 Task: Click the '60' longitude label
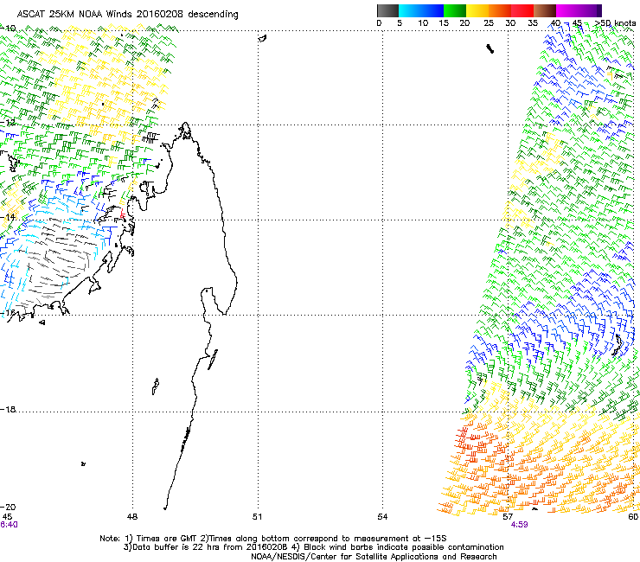click(x=633, y=517)
